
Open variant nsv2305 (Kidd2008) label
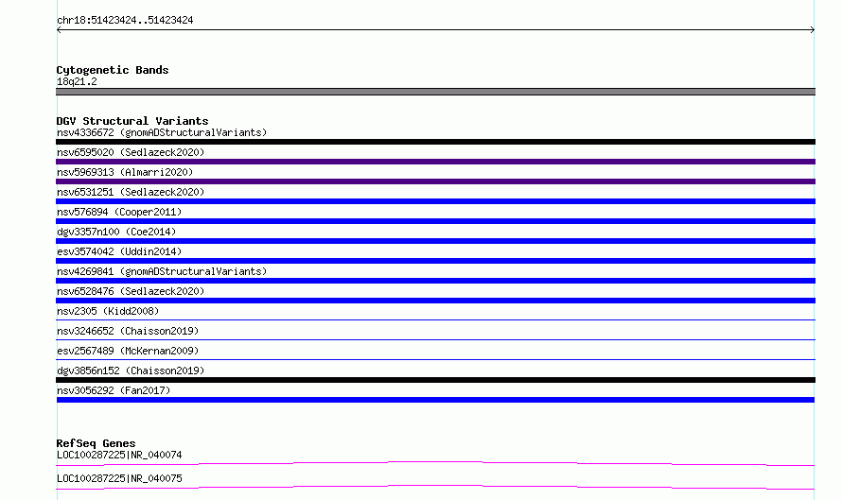(x=108, y=311)
